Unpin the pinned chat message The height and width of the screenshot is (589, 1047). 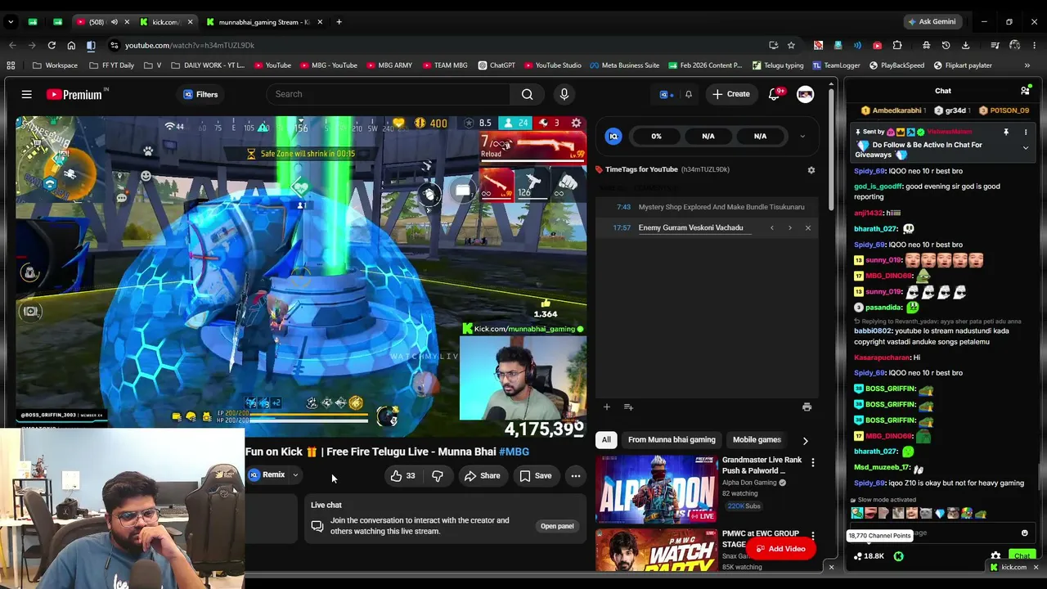(1006, 132)
